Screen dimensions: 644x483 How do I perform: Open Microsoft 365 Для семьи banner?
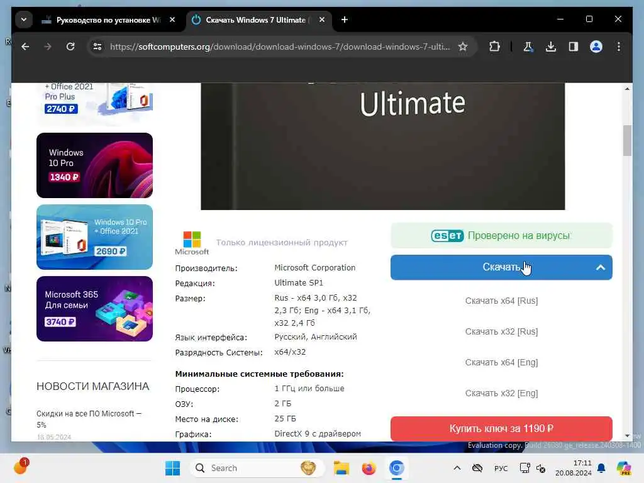[94, 308]
